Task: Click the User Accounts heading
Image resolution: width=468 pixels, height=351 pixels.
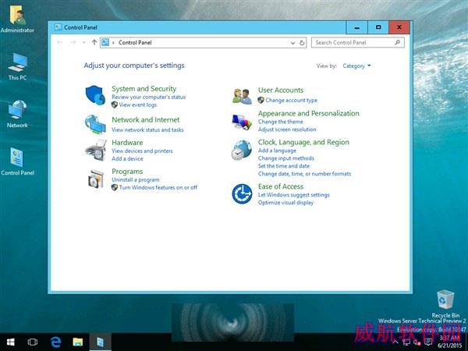Action: point(281,90)
